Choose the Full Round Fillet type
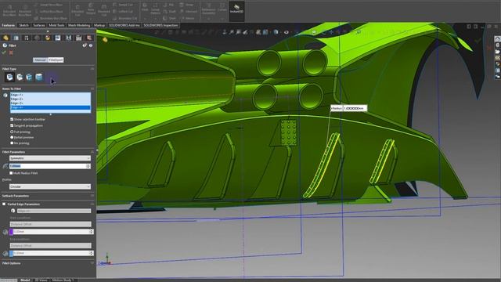This screenshot has height=282, width=501. click(x=38, y=77)
